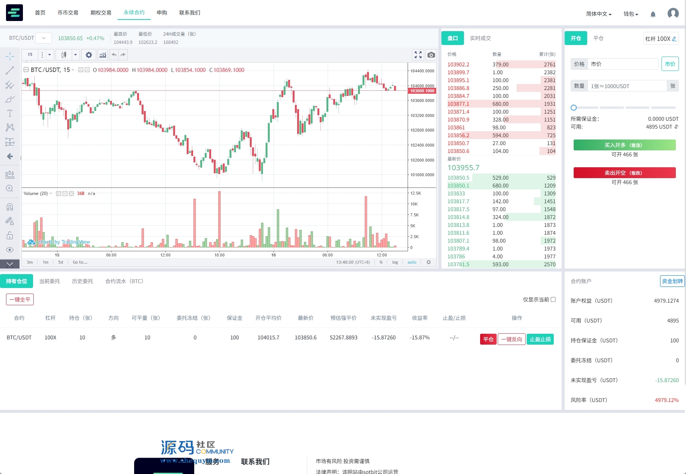686x474 pixels.
Task: Select the zoom in tool
Action: tap(10, 189)
